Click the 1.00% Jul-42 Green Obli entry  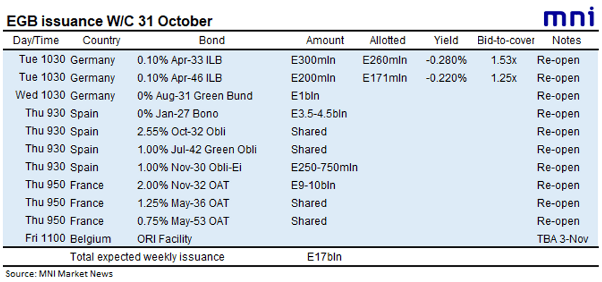(197, 149)
